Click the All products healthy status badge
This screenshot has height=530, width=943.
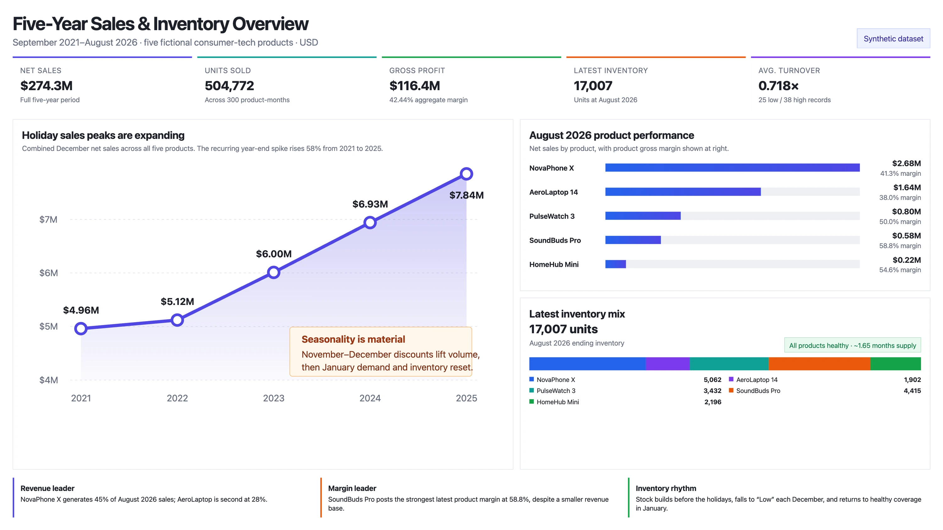pyautogui.click(x=852, y=345)
